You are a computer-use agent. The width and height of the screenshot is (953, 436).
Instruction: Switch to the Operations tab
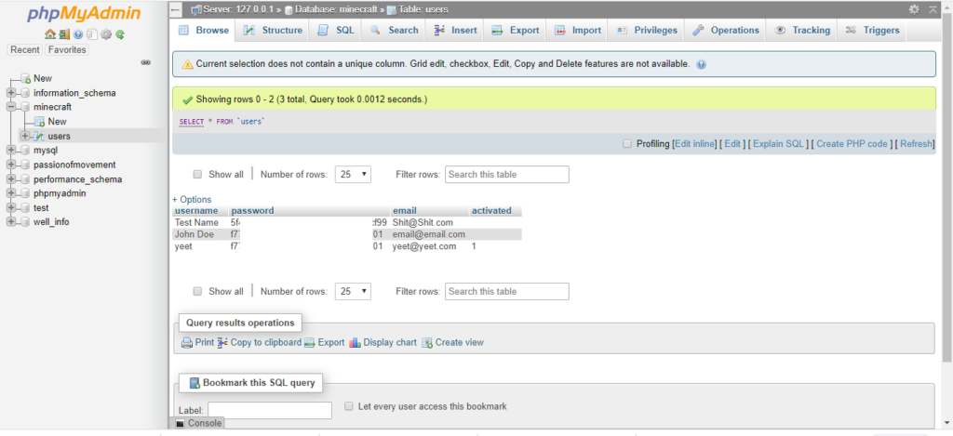tap(726, 31)
